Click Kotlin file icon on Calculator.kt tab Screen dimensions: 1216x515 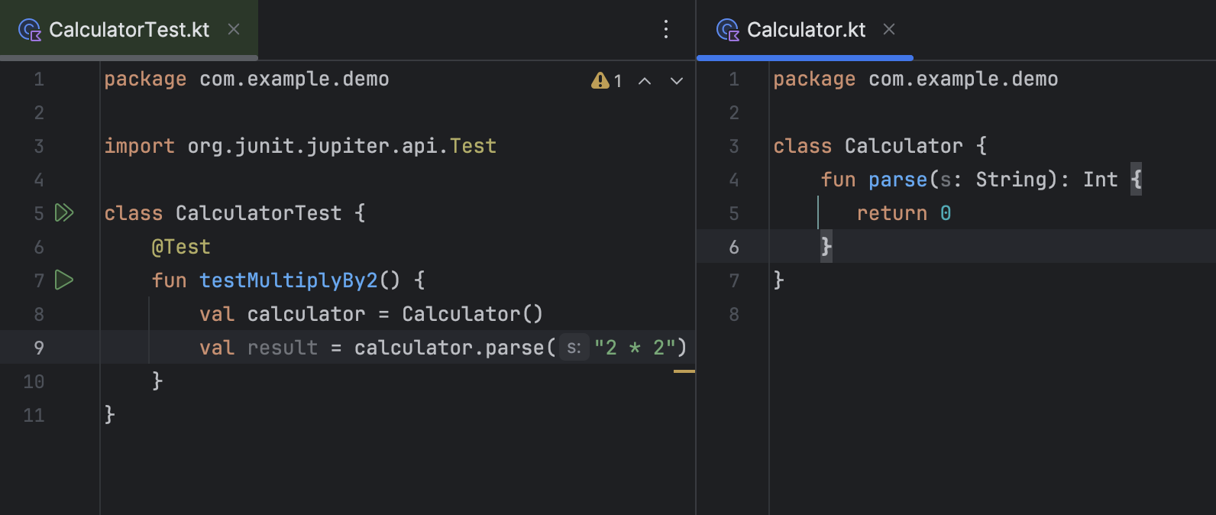point(727,30)
